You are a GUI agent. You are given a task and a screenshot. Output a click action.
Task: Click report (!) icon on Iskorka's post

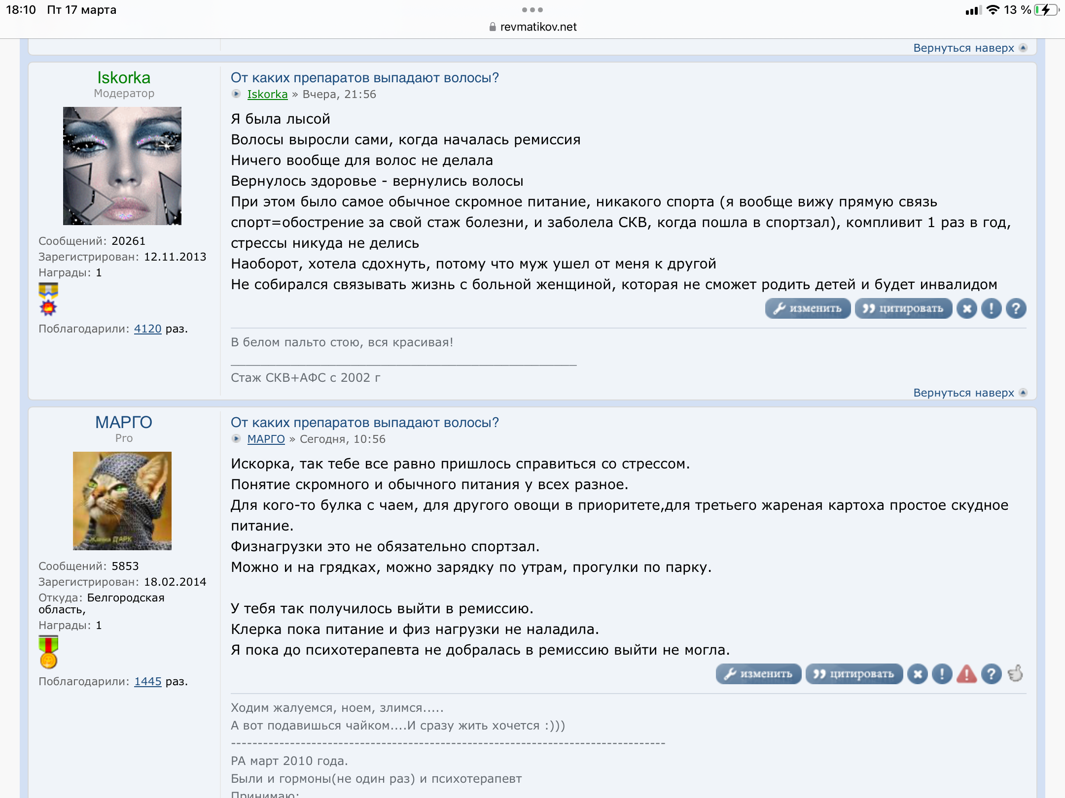click(992, 309)
